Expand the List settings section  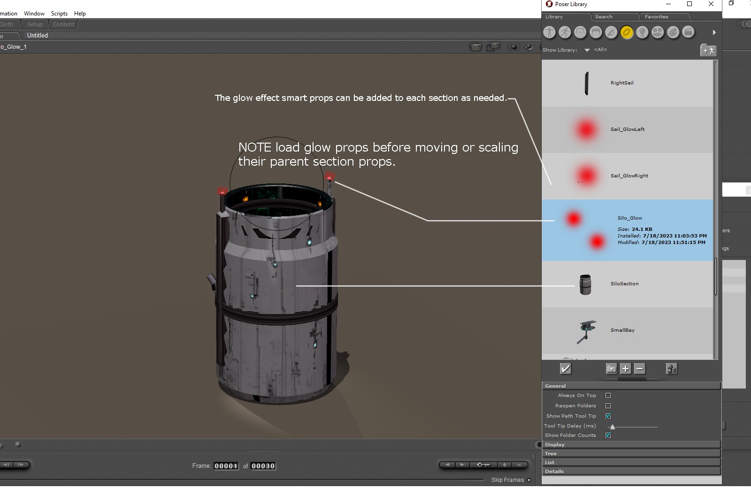click(631, 462)
